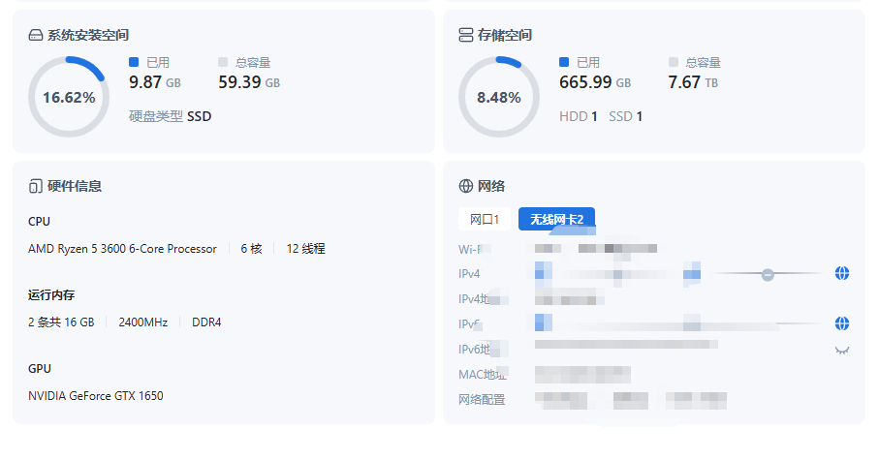Viewport: 879px width, 460px height.
Task: Click the blue globe icon on IPv4 row
Action: coord(841,274)
